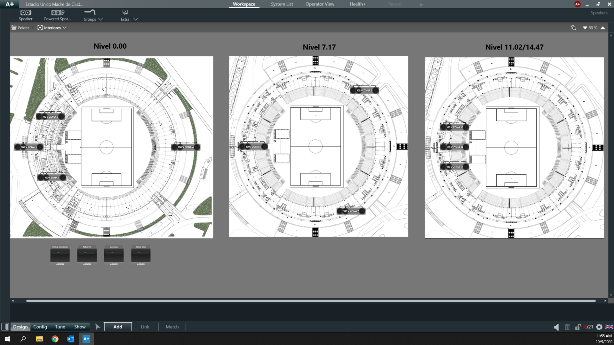This screenshot has height=345, width=614.
Task: Increase zoom with the up arrow
Action: pos(603,28)
